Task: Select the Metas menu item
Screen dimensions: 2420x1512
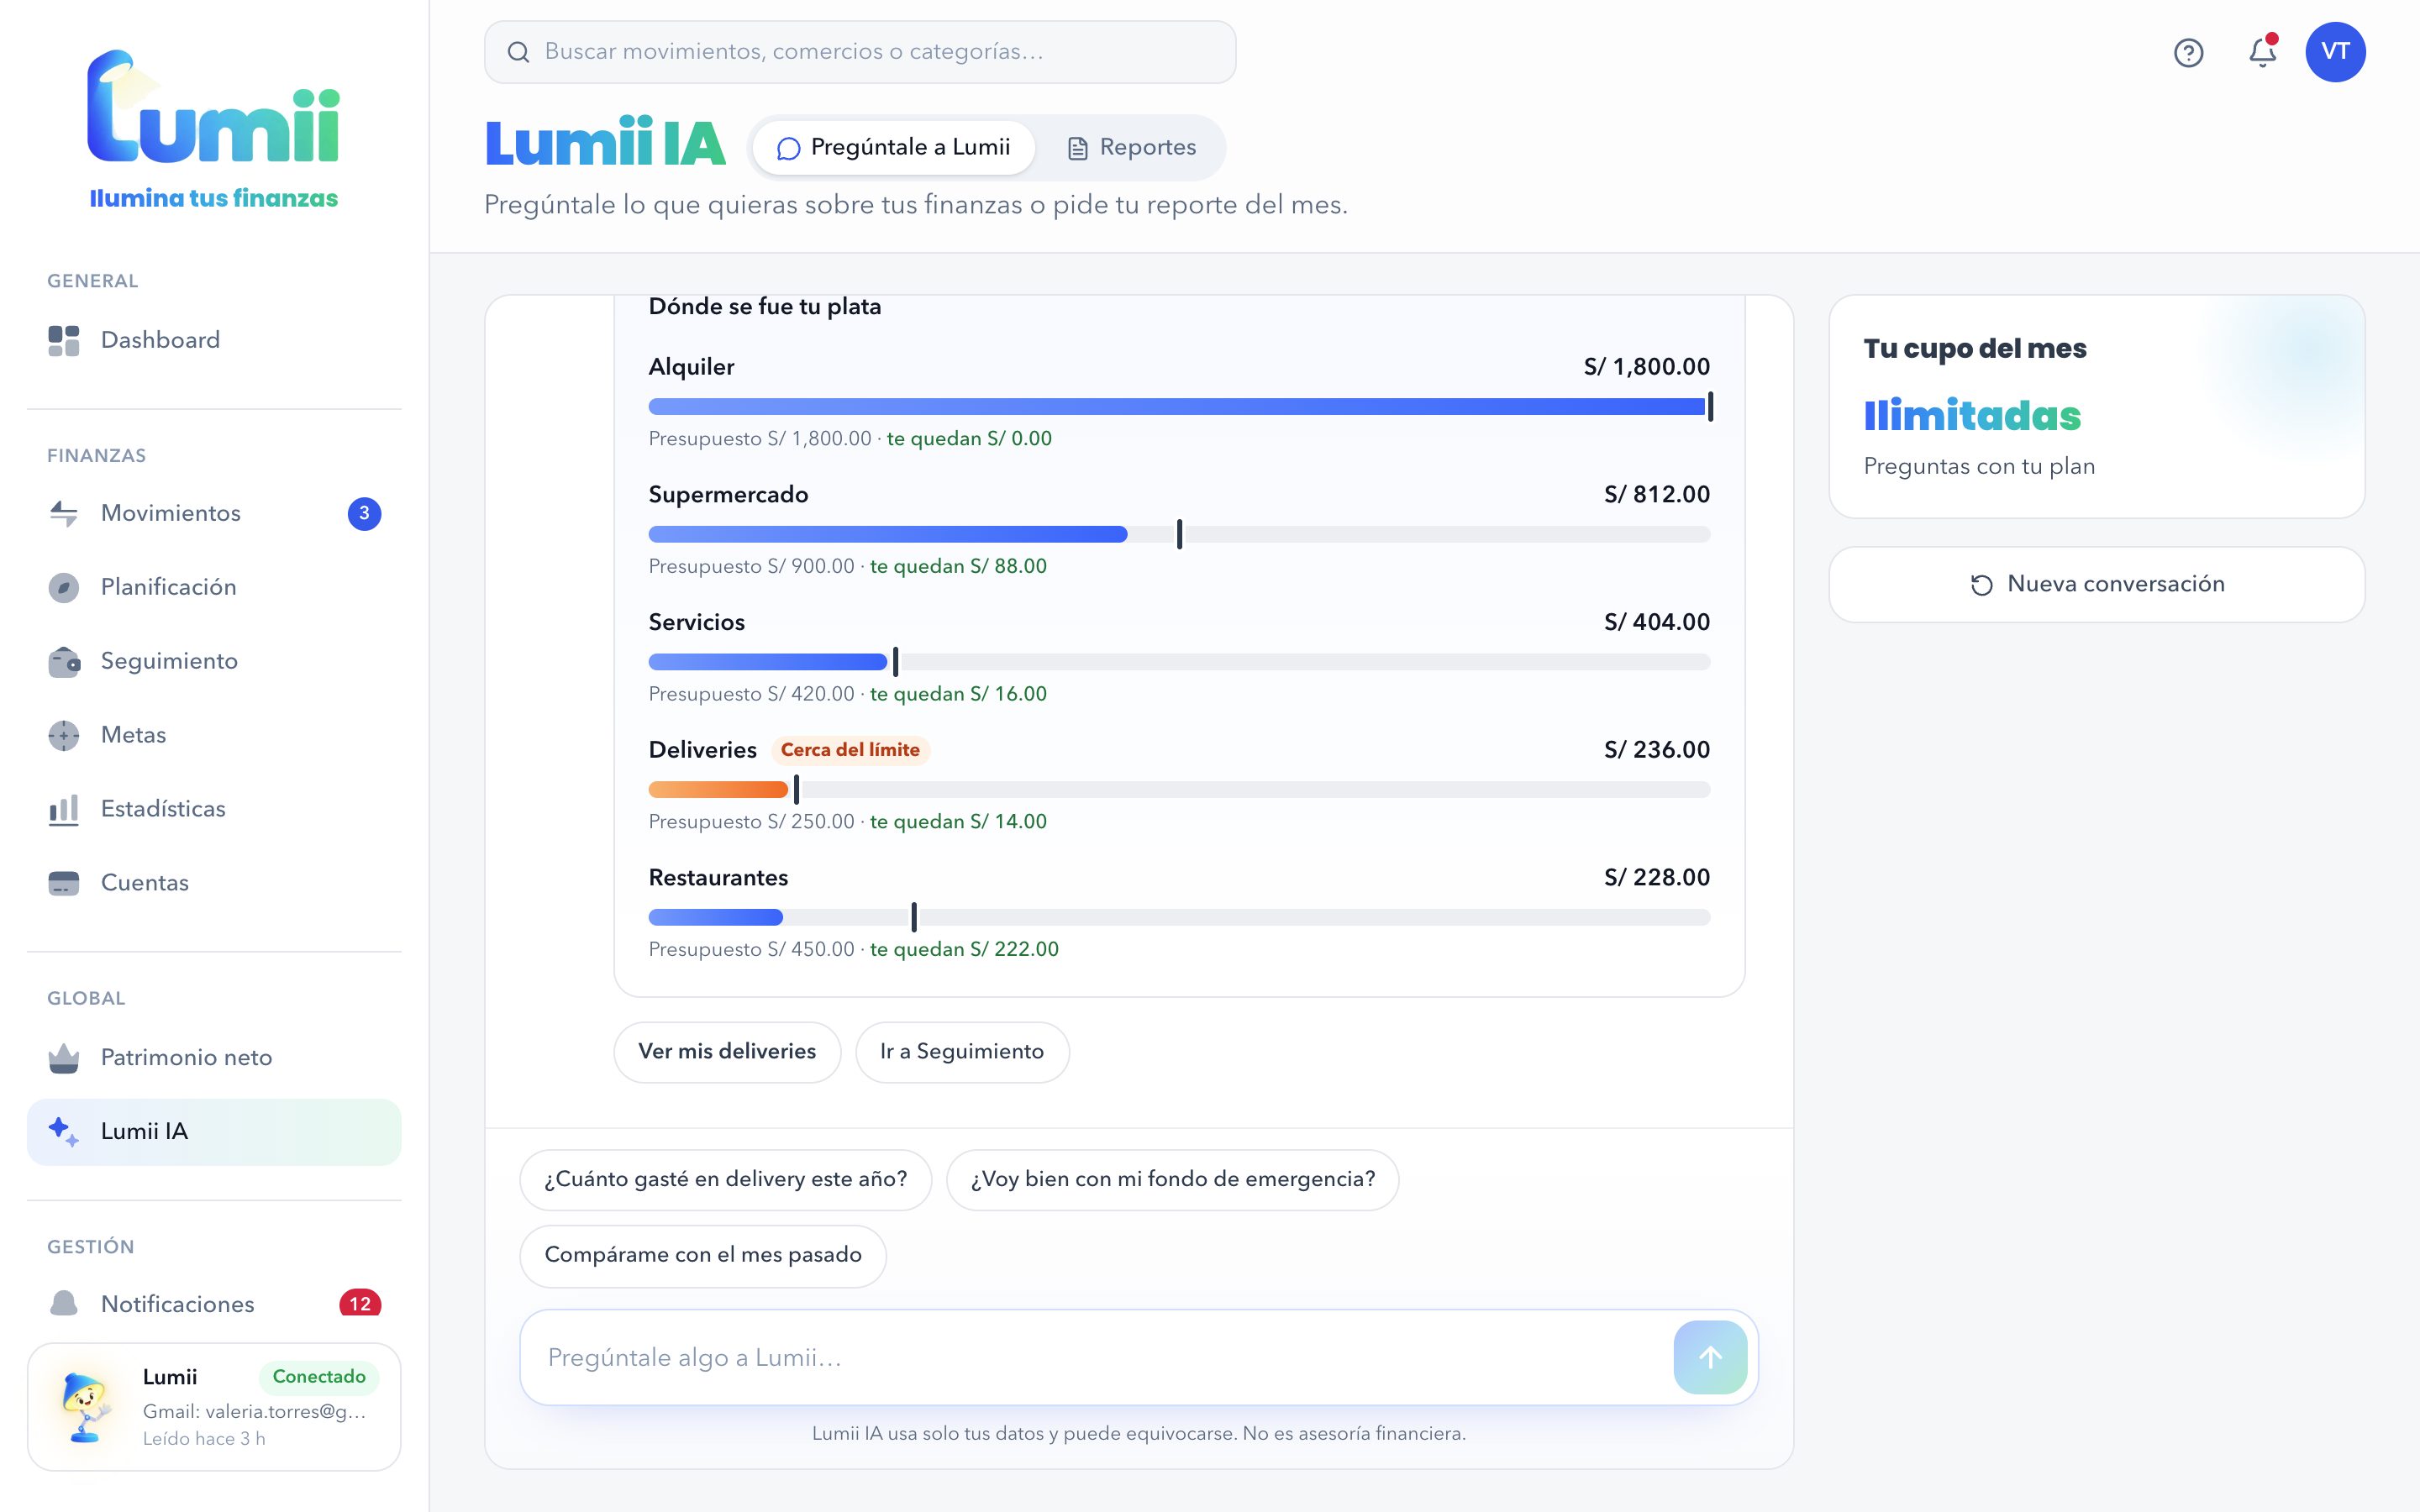Action: point(214,735)
